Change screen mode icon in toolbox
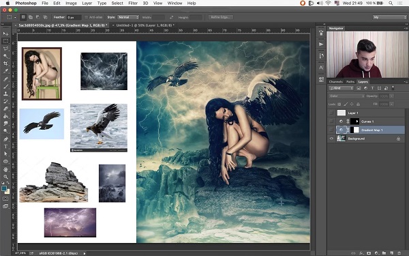The image size is (409, 256). [x=5, y=206]
